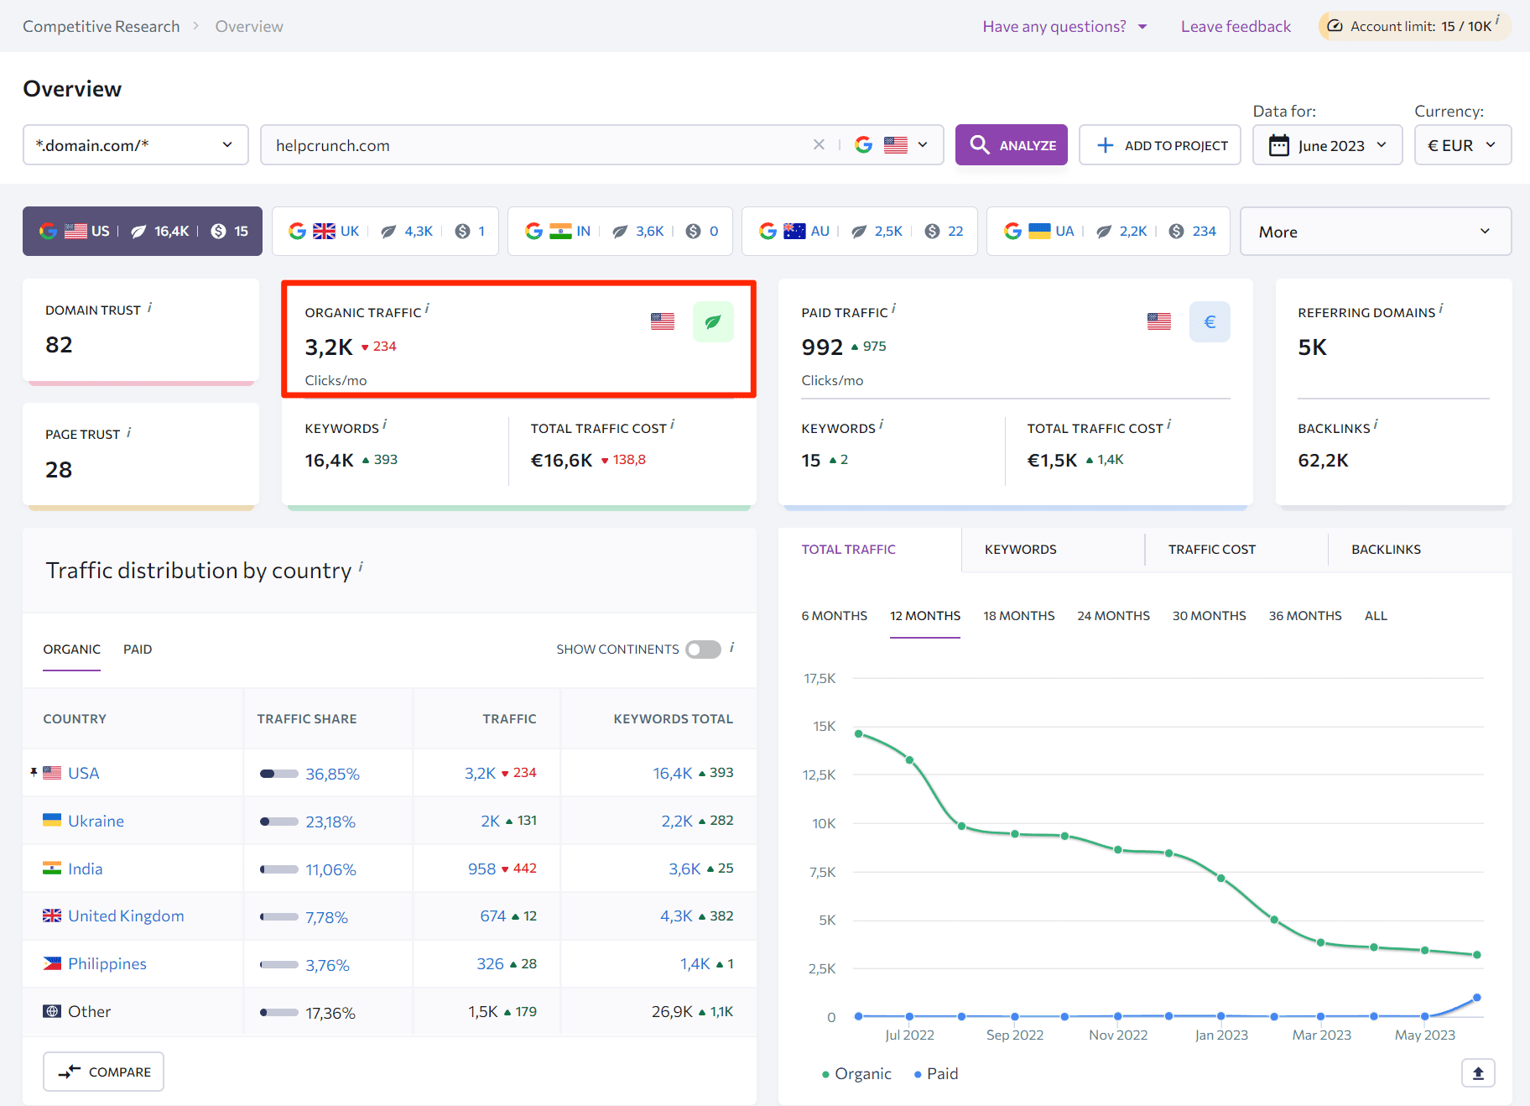Screen dimensions: 1530x1106
Task: Open the June 2023 date picker
Action: pyautogui.click(x=1327, y=145)
